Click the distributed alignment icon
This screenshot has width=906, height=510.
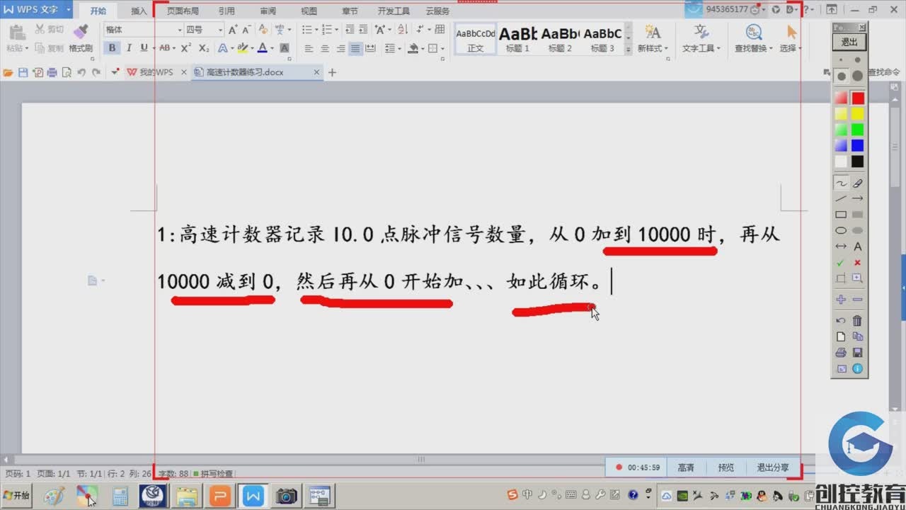370,48
